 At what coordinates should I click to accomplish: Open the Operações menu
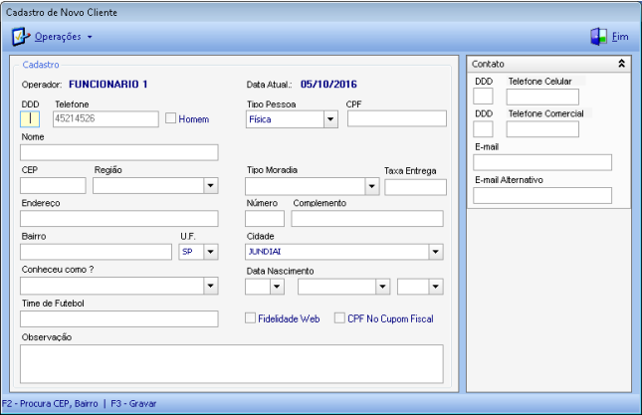(x=58, y=37)
